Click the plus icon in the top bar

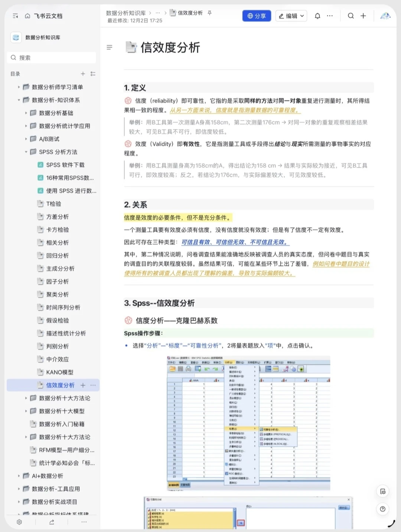(x=363, y=16)
